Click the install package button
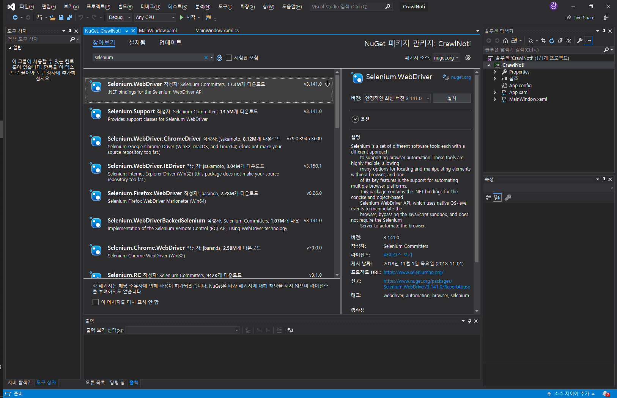Screen dimensions: 617x398 pos(452,98)
